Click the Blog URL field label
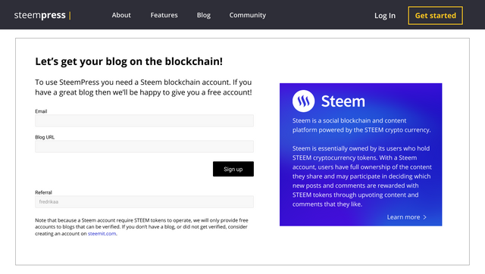Screen dimensions: 485x274 click(45, 137)
